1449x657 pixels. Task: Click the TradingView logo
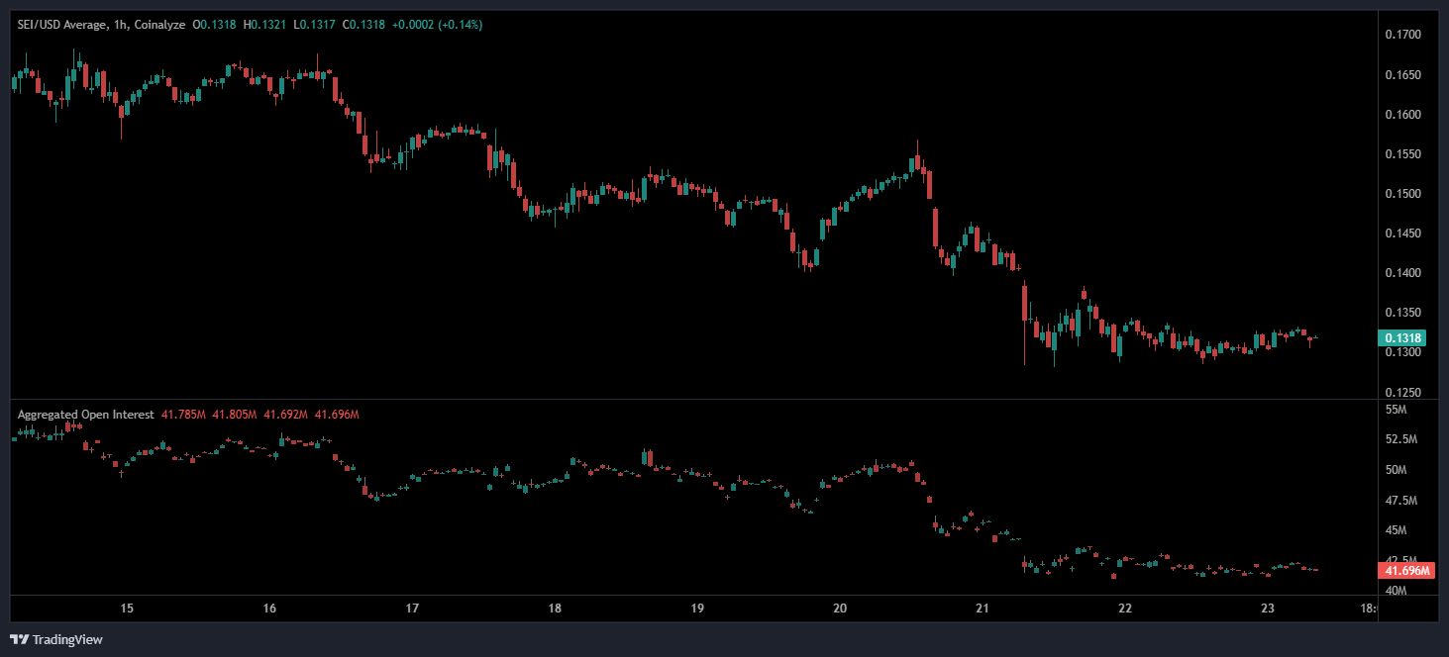(20, 639)
